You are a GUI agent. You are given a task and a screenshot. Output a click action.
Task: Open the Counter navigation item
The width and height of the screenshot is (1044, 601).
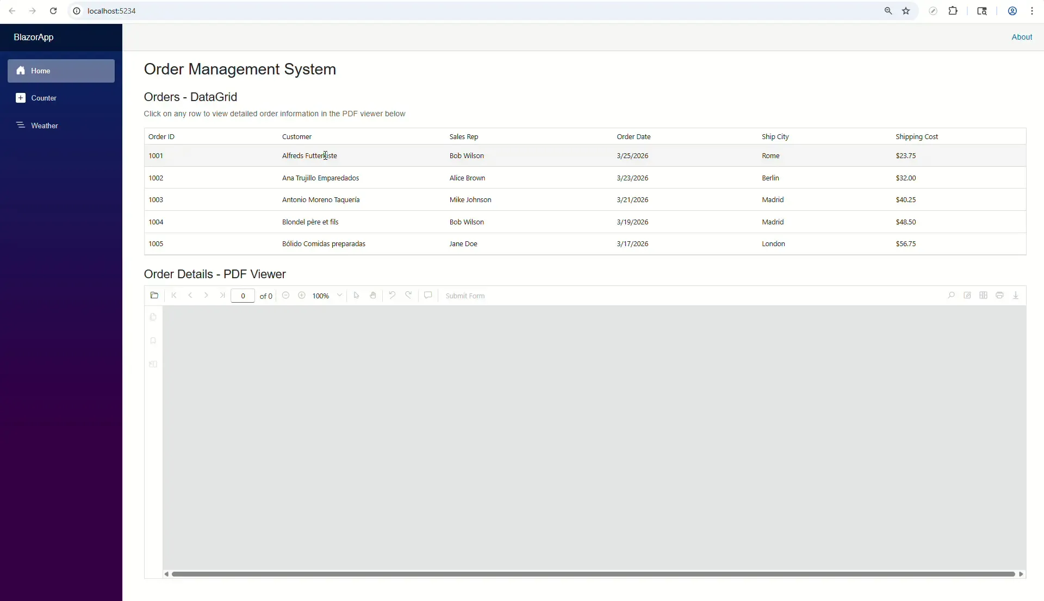[x=61, y=98]
